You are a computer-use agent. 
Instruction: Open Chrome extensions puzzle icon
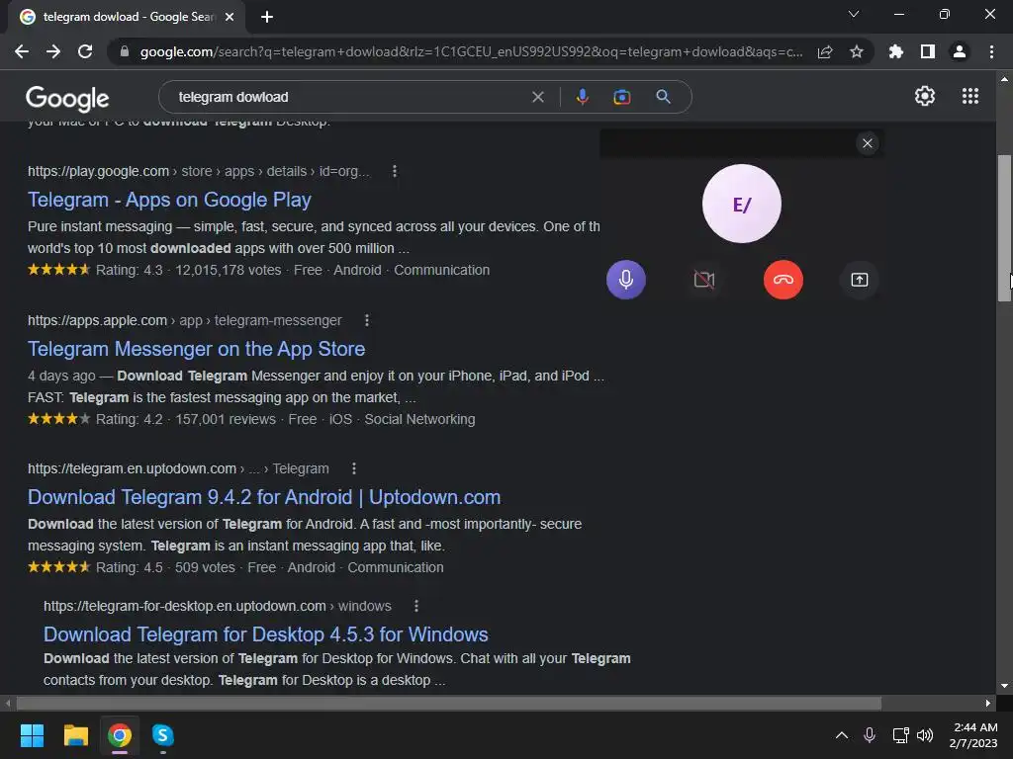point(896,51)
